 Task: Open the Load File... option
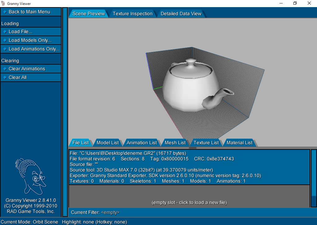point(31,32)
